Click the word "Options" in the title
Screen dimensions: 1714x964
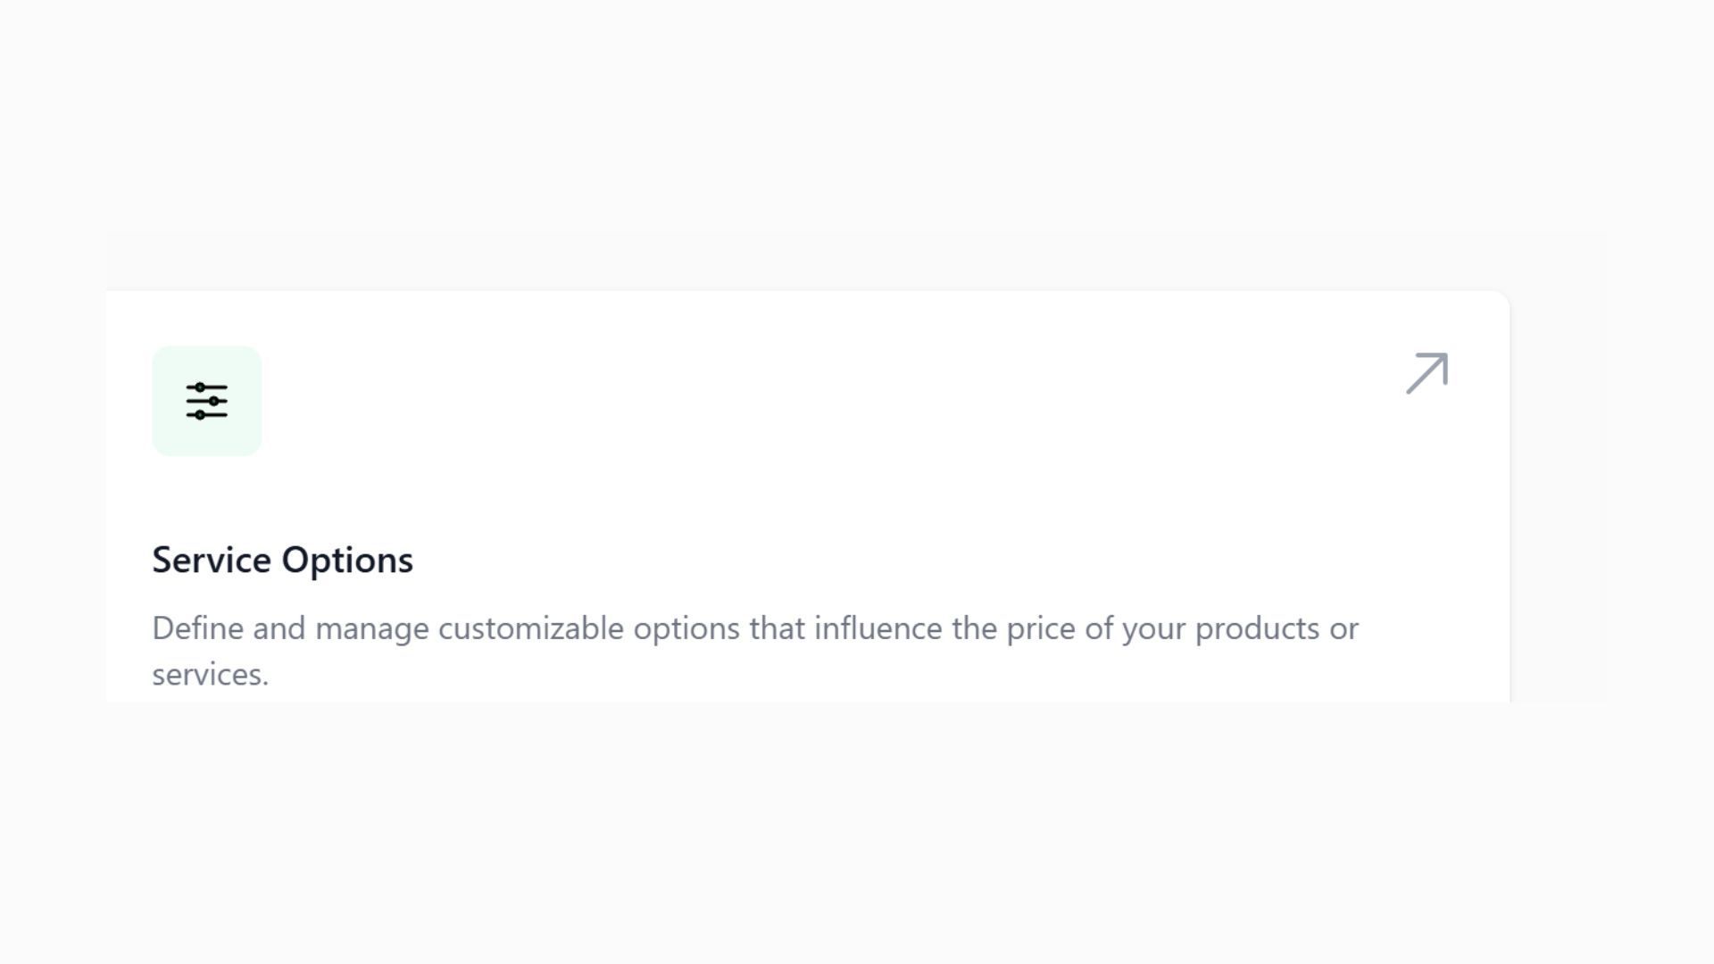[x=347, y=560]
